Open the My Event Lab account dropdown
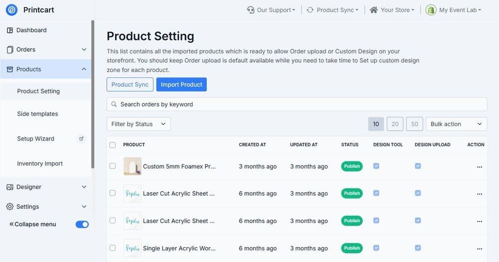This screenshot has width=499, height=262. tap(454, 10)
